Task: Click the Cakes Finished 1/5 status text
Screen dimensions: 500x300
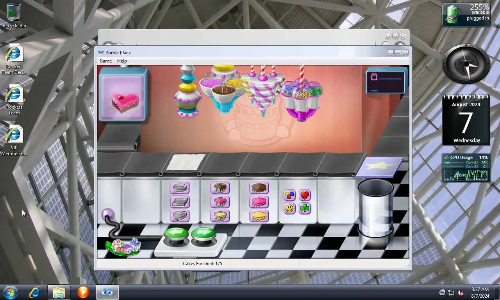Action: [x=202, y=264]
